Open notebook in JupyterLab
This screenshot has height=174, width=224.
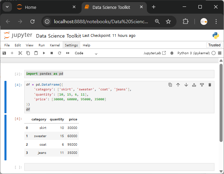tap(155, 53)
